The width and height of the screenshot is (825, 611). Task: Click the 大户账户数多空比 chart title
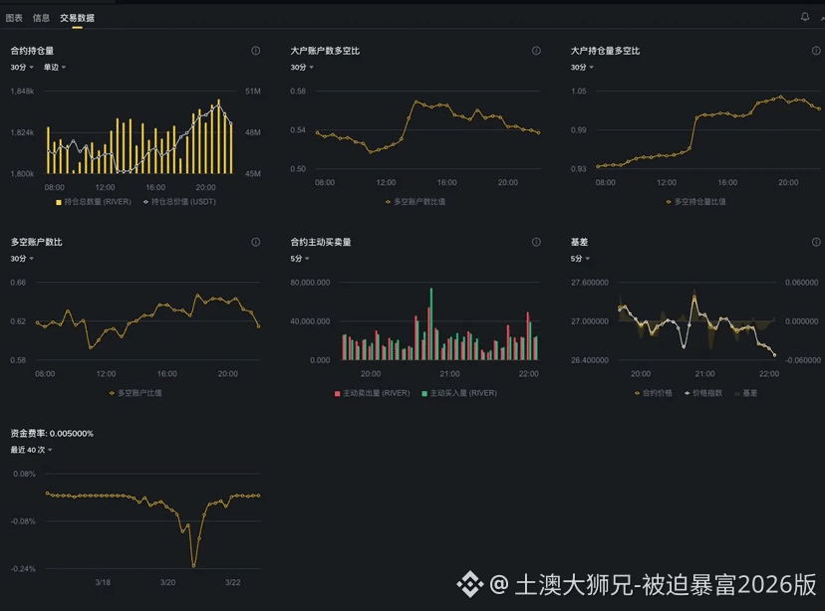click(x=325, y=51)
